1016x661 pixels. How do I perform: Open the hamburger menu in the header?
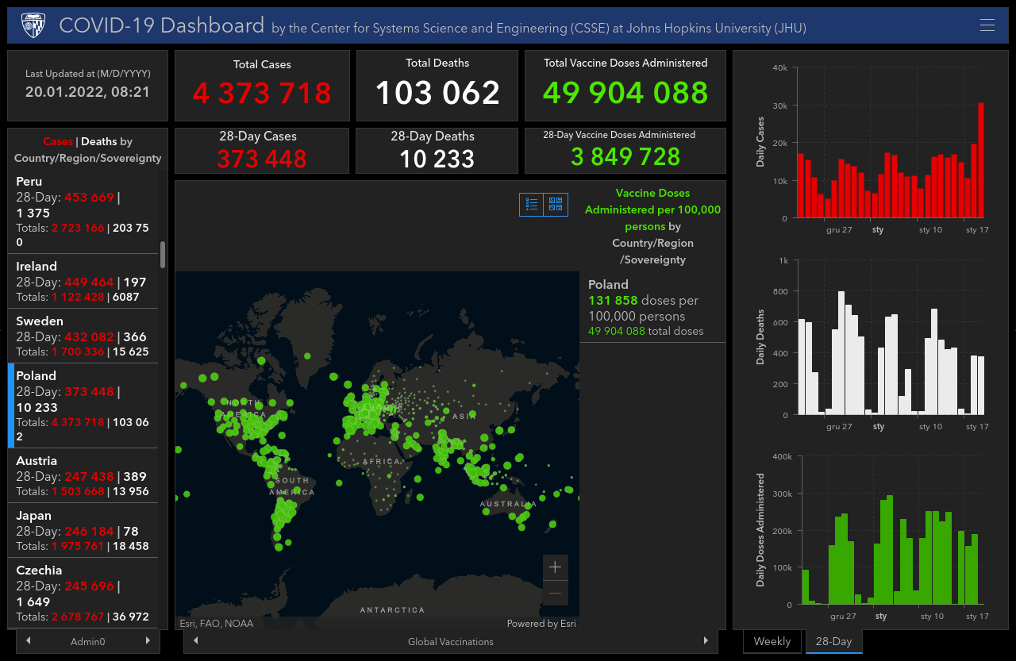click(x=987, y=25)
